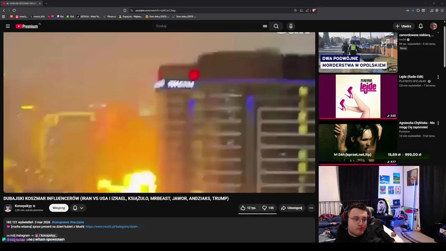Open Kick bookmark
This screenshot has height=251, width=446.
pos(70,16)
